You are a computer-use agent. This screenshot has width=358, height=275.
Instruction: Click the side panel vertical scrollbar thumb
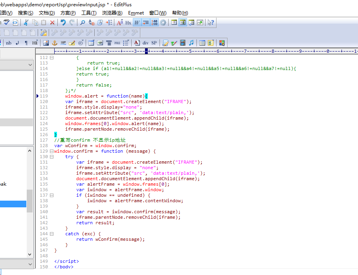[x=30, y=201]
